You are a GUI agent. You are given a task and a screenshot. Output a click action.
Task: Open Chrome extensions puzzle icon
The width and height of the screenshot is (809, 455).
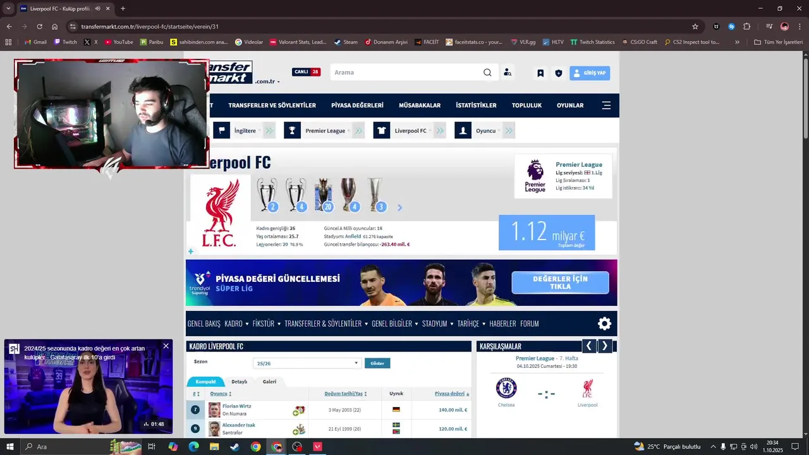[747, 27]
